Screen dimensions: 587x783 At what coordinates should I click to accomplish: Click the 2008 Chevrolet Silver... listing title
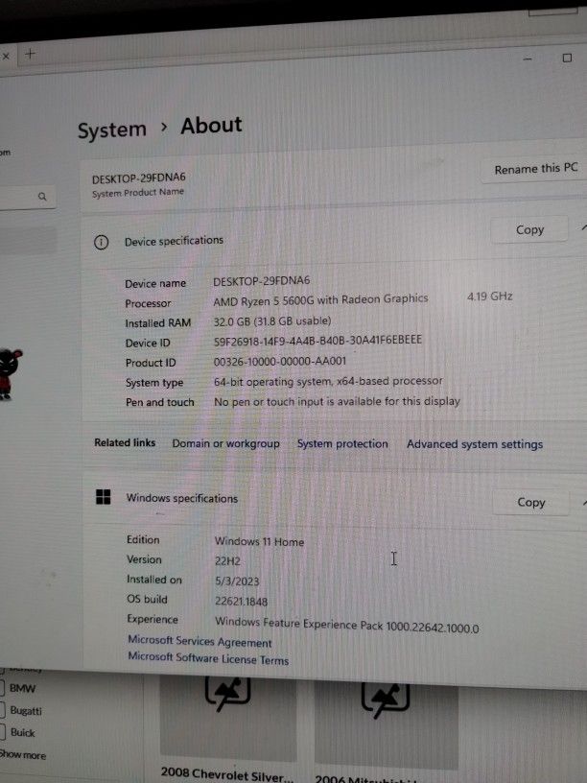pos(226,775)
